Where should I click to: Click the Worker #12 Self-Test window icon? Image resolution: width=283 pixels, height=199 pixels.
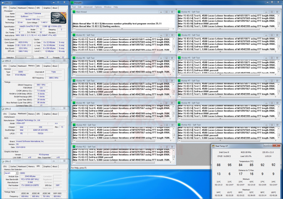(74, 147)
